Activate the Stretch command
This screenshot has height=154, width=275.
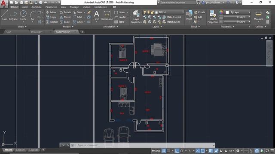(52, 22)
